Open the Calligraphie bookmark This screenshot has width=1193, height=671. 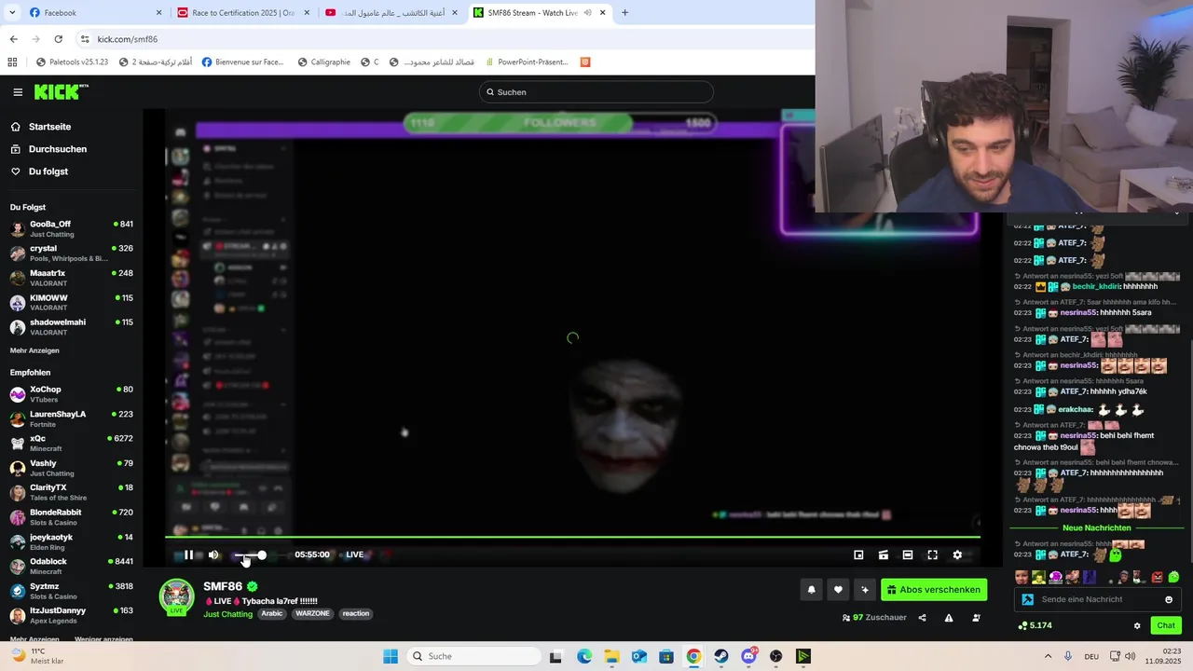pyautogui.click(x=323, y=62)
